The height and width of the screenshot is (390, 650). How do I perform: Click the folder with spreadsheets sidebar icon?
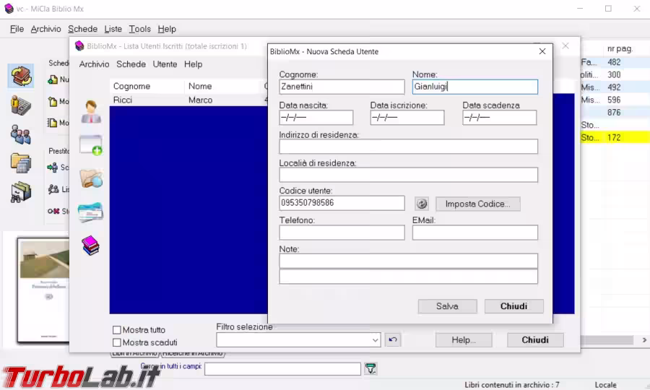(x=20, y=163)
